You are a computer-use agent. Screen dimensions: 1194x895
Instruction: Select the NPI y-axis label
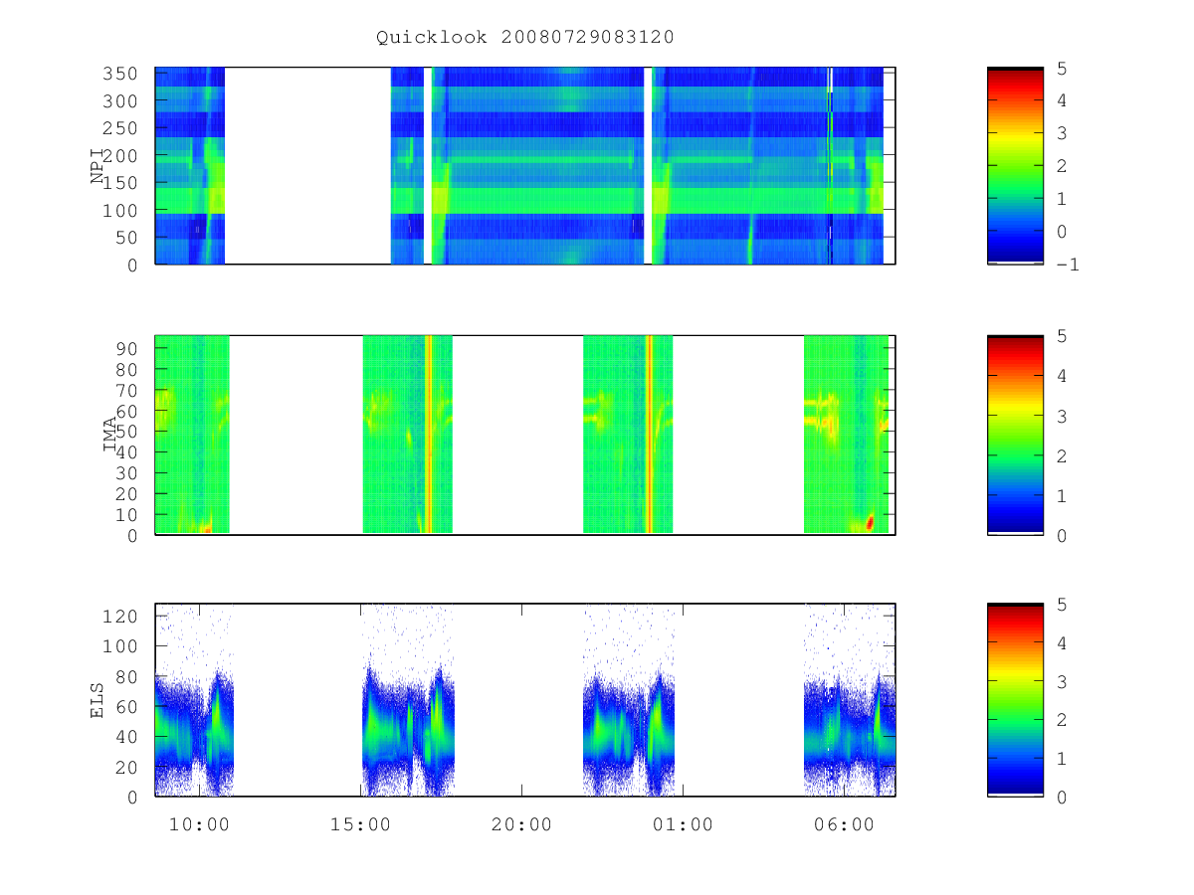click(x=98, y=166)
